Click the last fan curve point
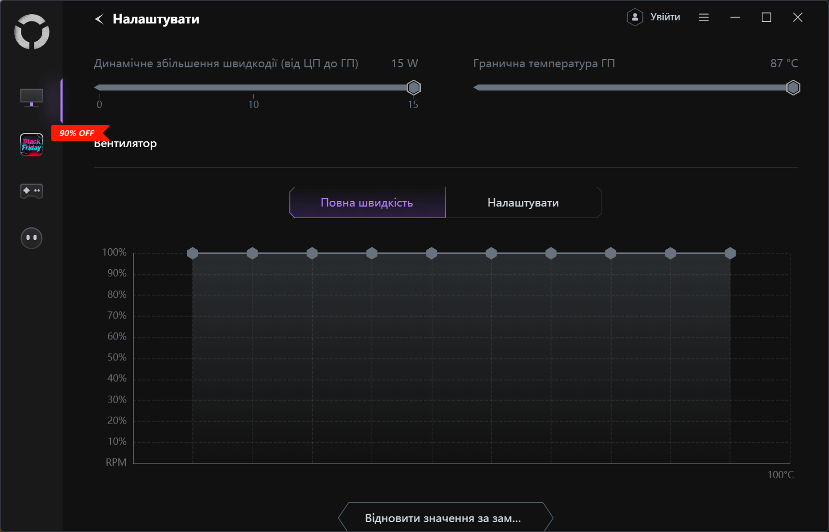 point(730,253)
